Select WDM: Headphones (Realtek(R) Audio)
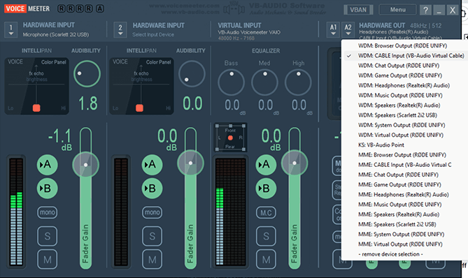The image size is (468, 278). 404,85
